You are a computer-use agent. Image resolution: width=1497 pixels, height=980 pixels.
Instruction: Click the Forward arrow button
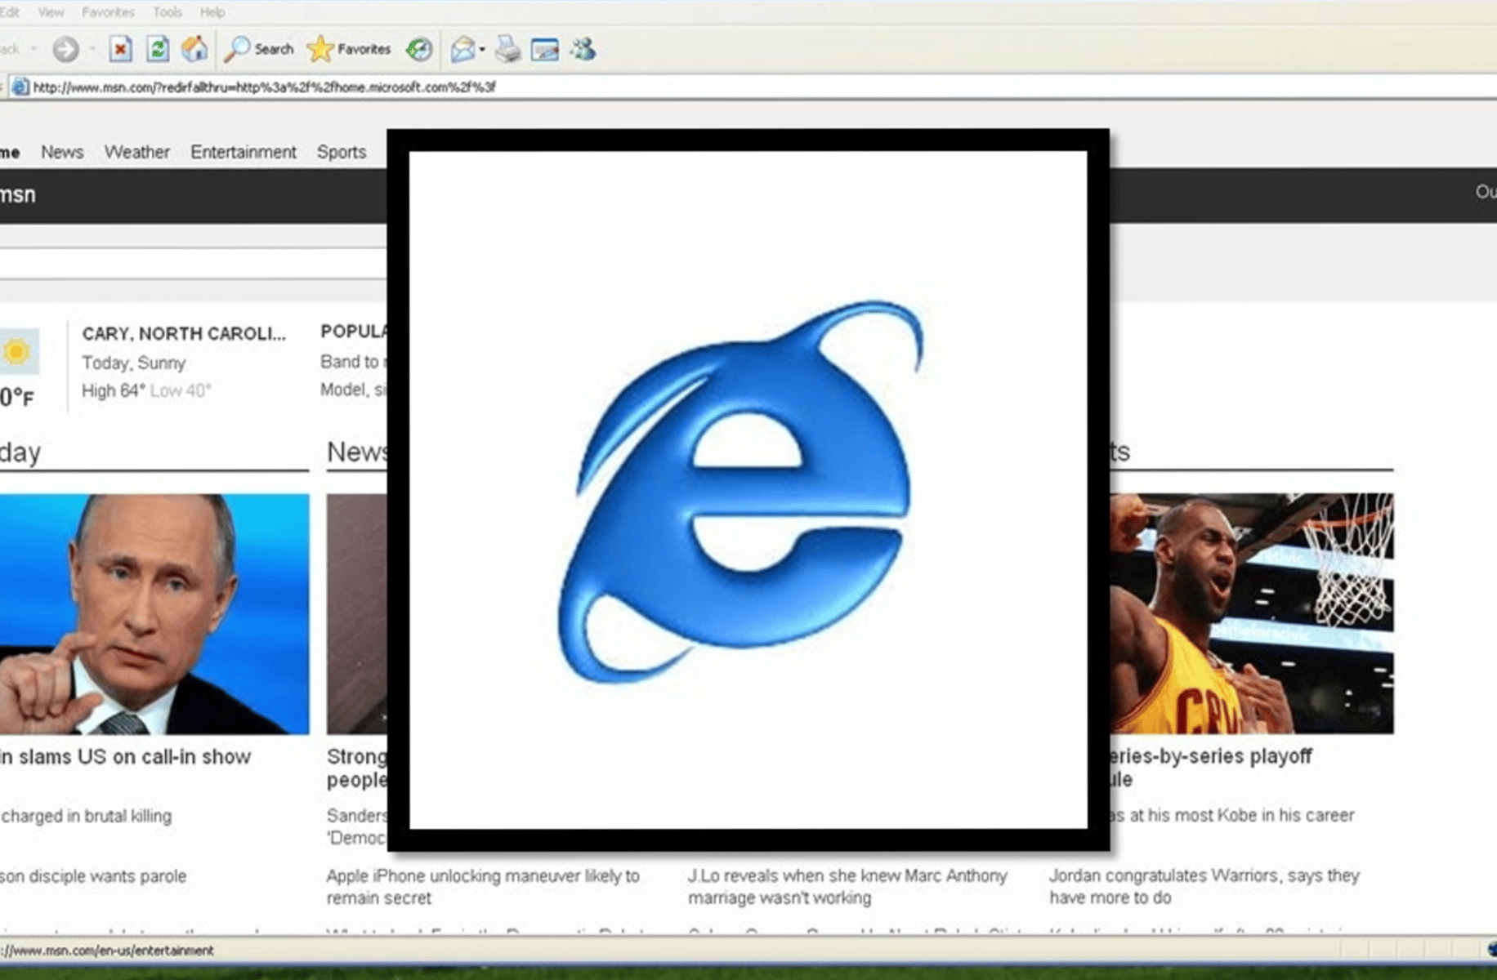tap(65, 50)
